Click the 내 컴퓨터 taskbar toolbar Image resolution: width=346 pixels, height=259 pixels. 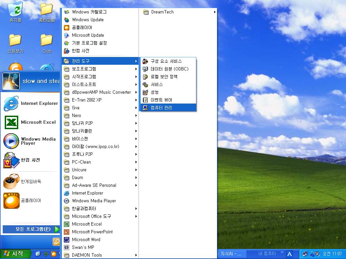267,254
